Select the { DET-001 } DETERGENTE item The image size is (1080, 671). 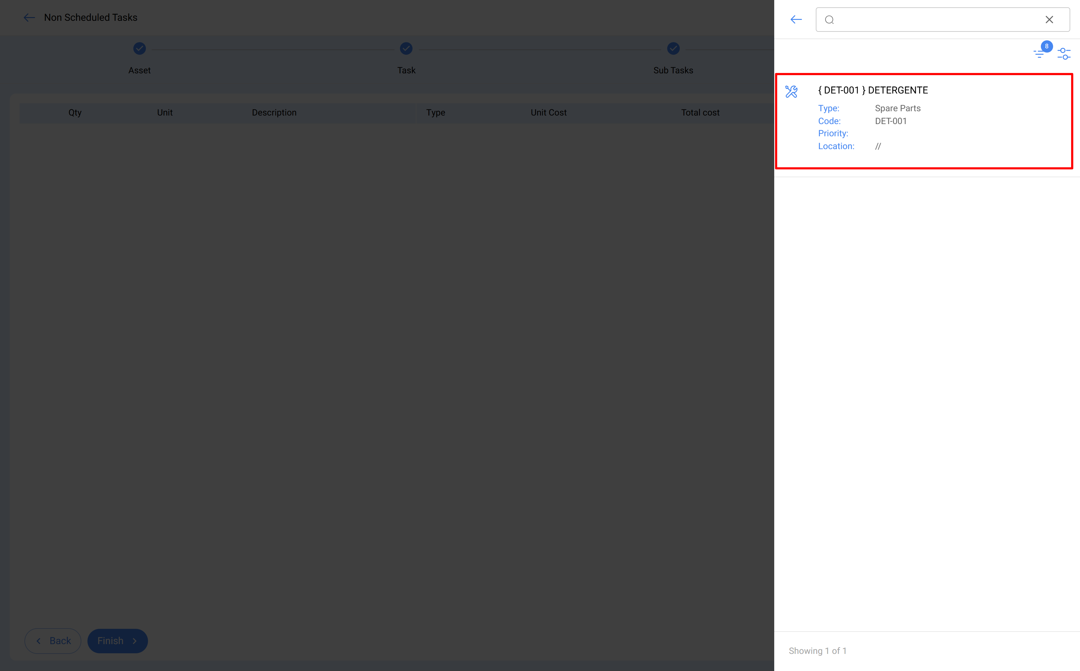(924, 121)
